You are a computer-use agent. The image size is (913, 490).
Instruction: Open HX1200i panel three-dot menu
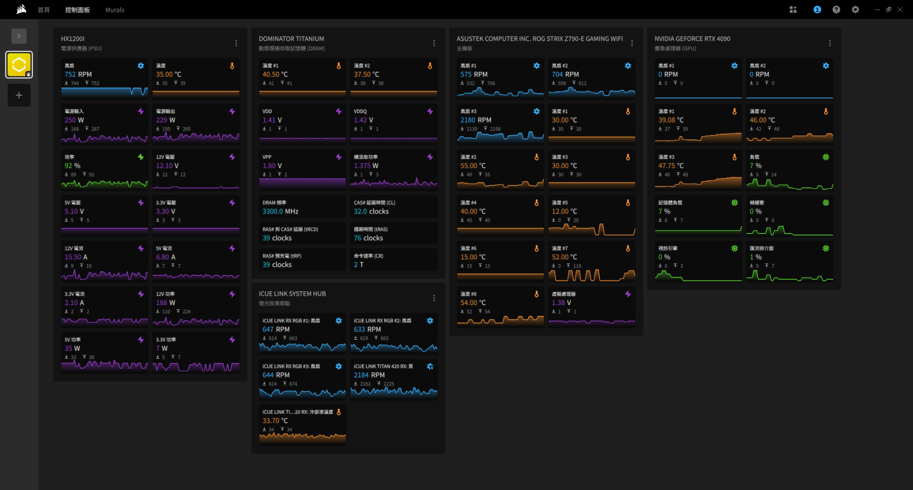[236, 43]
